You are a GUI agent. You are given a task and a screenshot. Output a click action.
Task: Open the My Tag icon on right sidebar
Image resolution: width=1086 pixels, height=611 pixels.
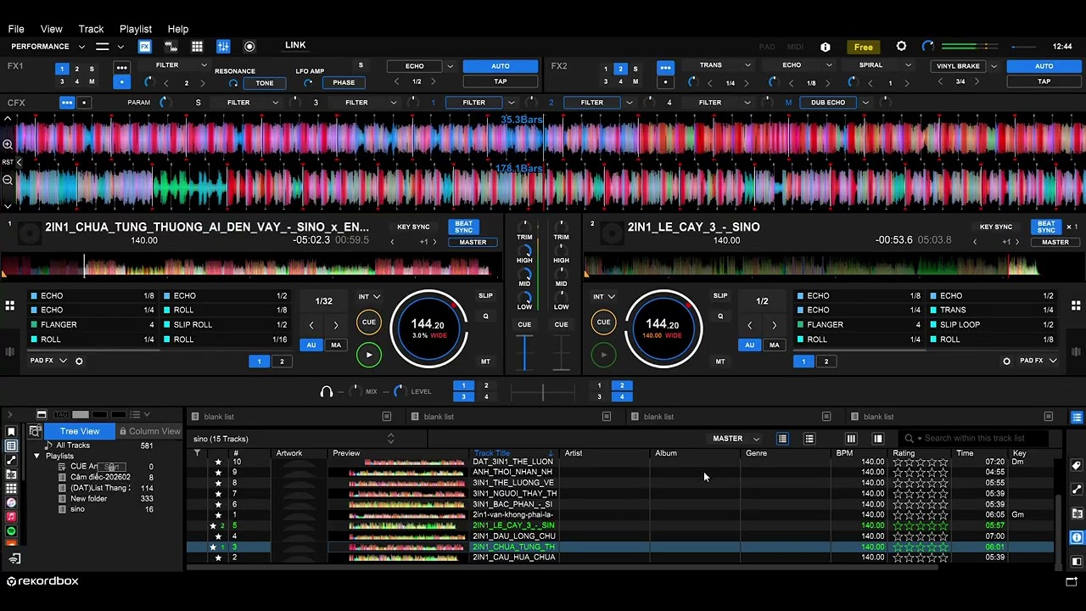1076,466
